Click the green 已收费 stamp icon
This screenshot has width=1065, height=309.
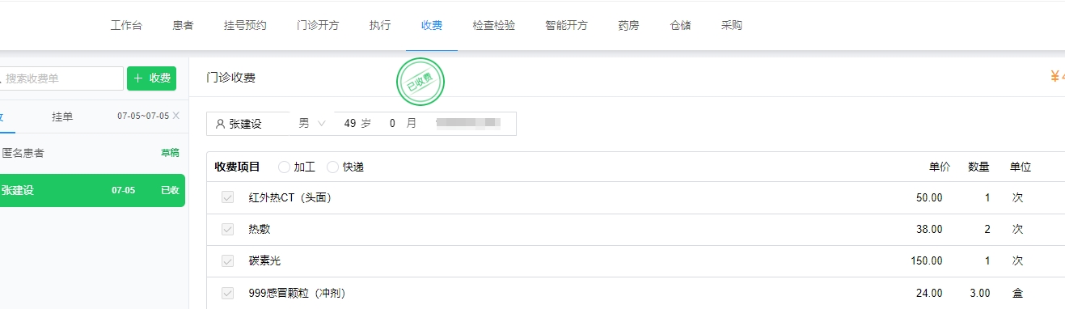click(x=420, y=82)
